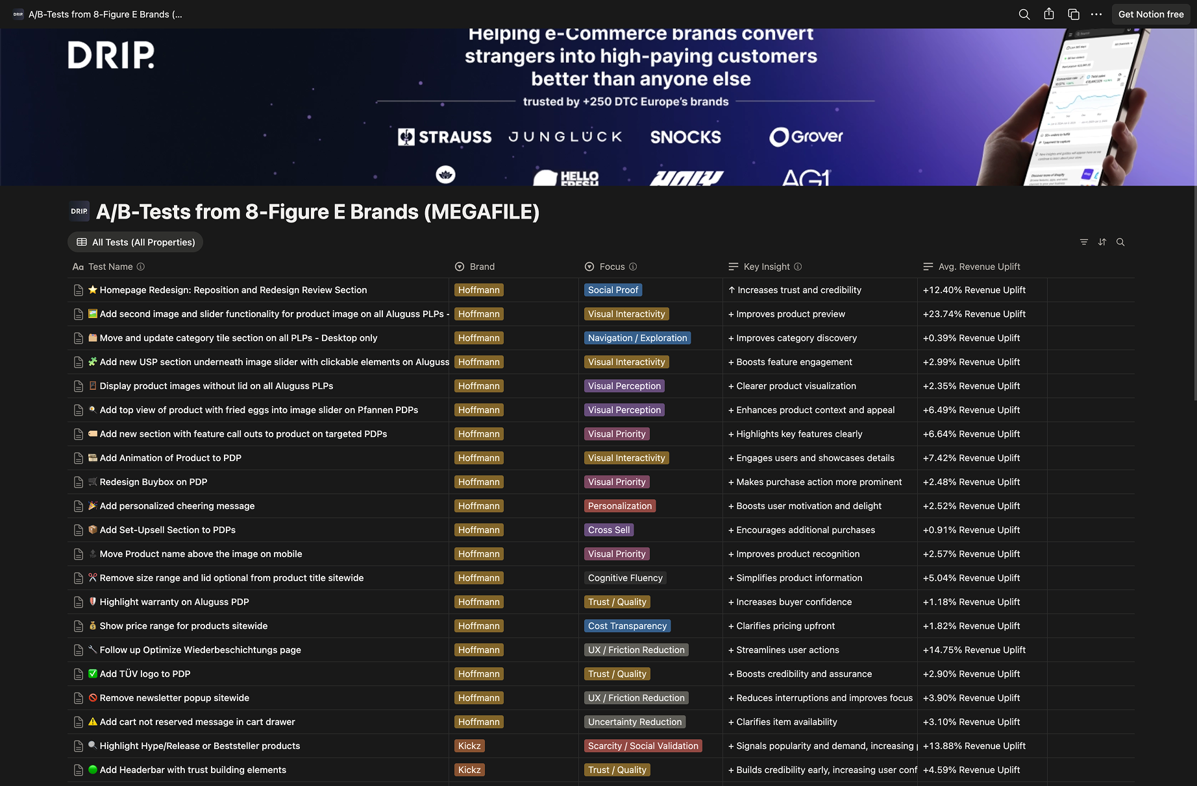Click the database filter icon
Image resolution: width=1197 pixels, height=786 pixels.
click(1084, 242)
